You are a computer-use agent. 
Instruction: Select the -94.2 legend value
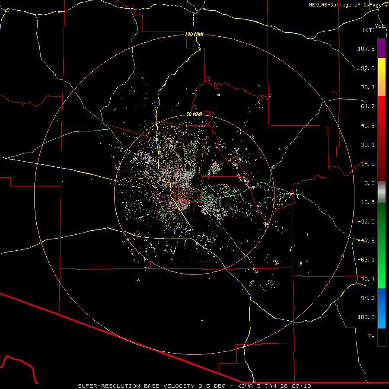pyautogui.click(x=366, y=298)
